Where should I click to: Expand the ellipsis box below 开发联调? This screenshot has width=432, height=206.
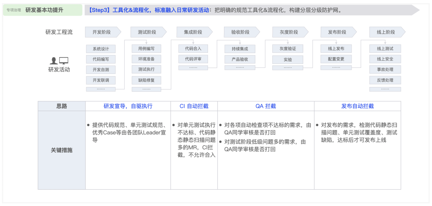point(101,89)
